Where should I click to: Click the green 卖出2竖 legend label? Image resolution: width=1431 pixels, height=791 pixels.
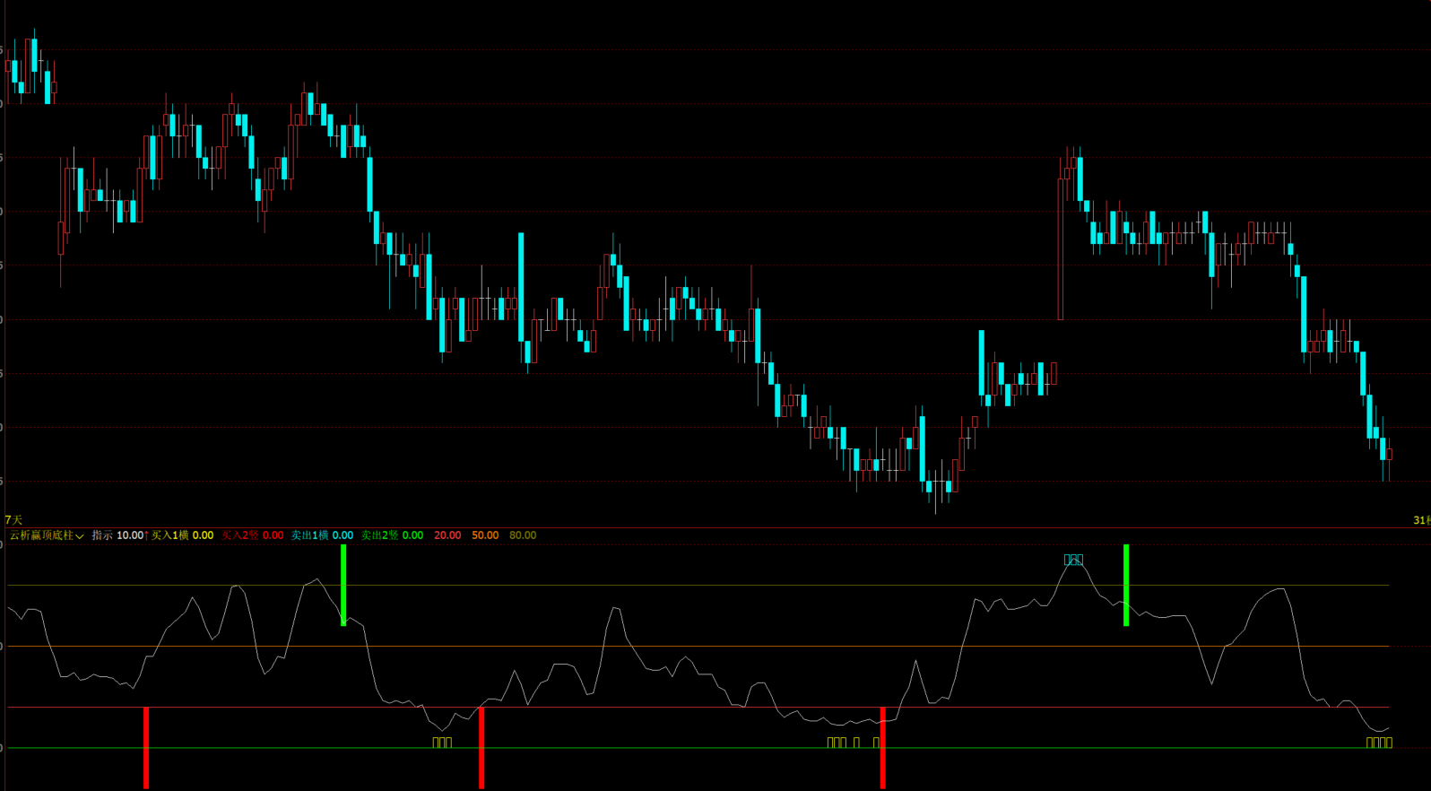pyautogui.click(x=379, y=535)
